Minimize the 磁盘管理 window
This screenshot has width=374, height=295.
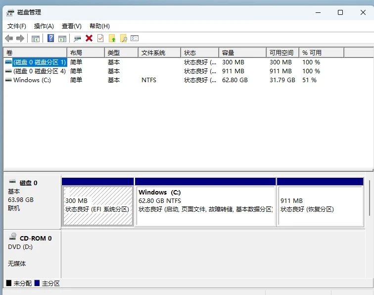click(x=318, y=12)
